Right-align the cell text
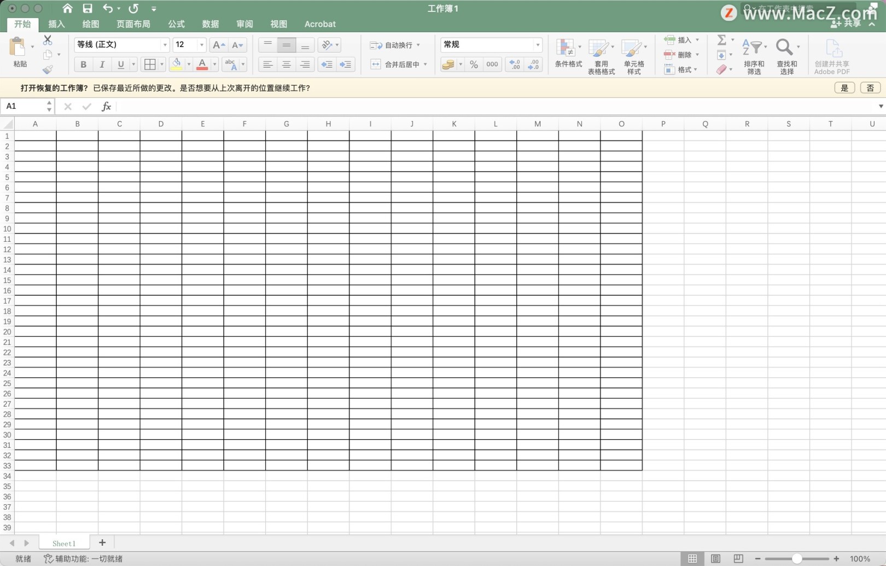Viewport: 886px width, 566px height. click(x=305, y=65)
